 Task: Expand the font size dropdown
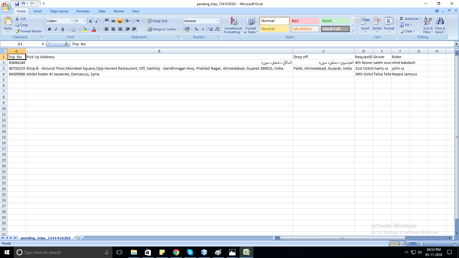point(84,21)
